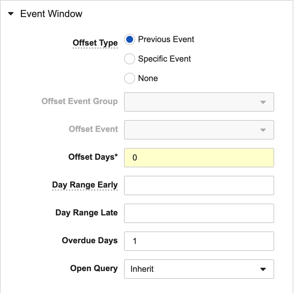
Task: Click into the Day Range Late field
Action: click(x=199, y=213)
